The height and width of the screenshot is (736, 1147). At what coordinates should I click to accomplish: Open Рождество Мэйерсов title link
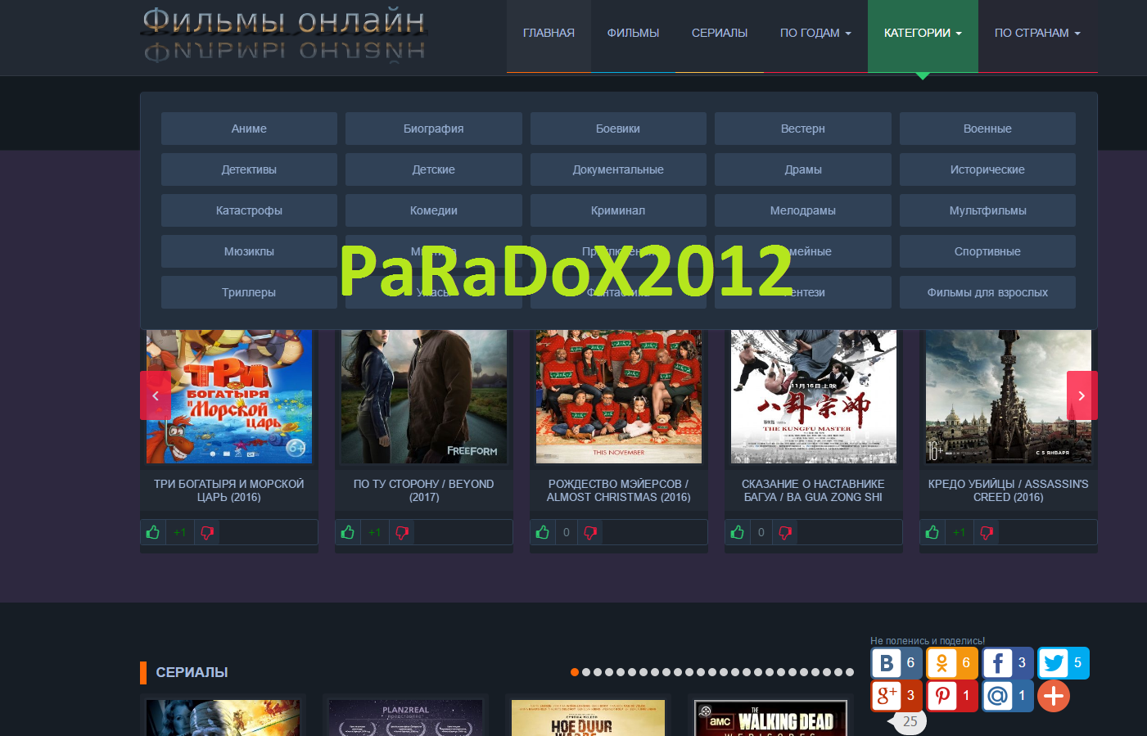(x=619, y=490)
